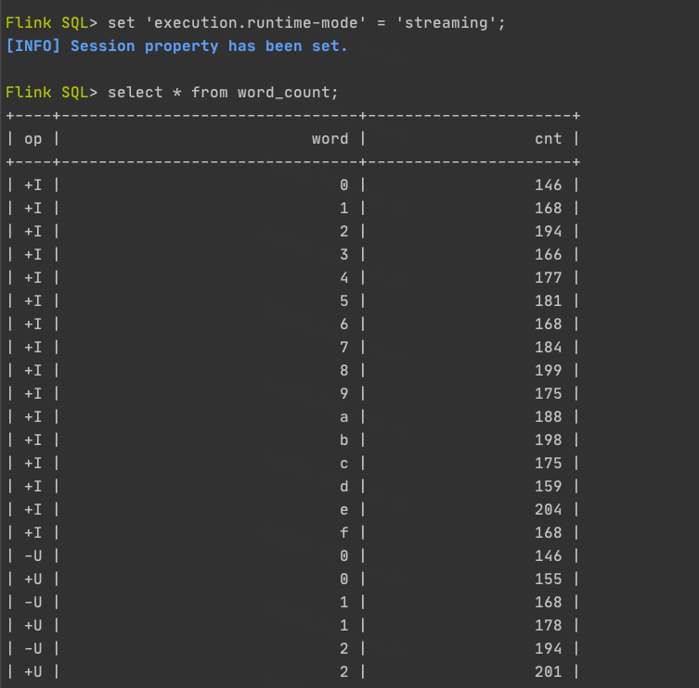Click the '+I' op in the word 4 row

(x=33, y=277)
